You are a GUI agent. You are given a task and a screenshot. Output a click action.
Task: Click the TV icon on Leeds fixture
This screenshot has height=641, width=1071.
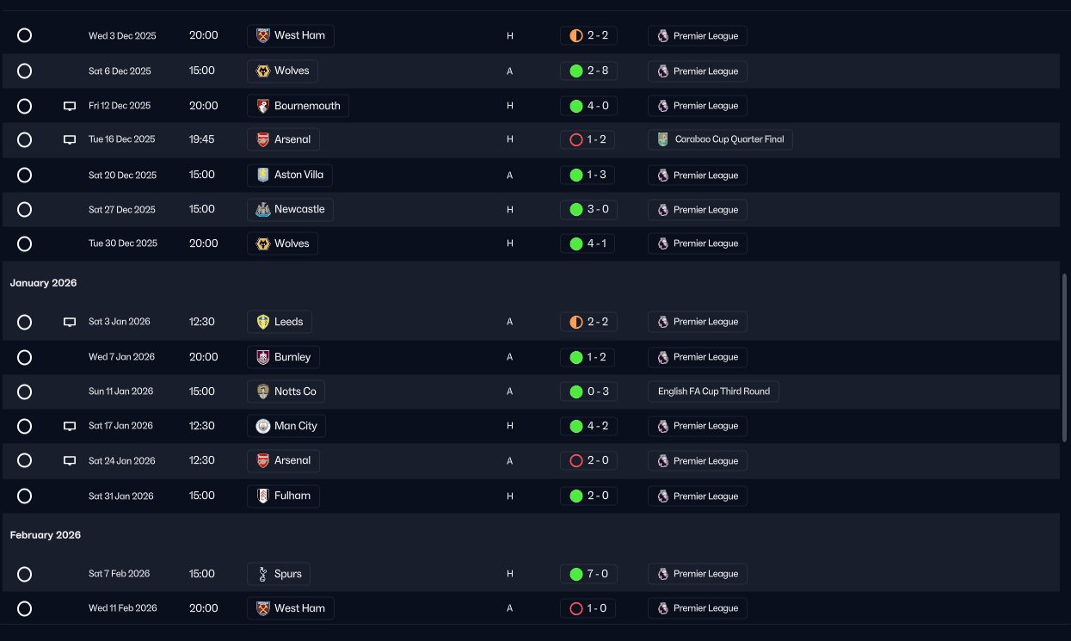click(x=70, y=322)
